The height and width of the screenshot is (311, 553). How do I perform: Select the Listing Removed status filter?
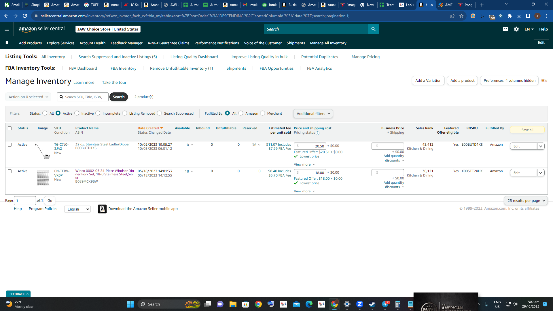point(125,113)
